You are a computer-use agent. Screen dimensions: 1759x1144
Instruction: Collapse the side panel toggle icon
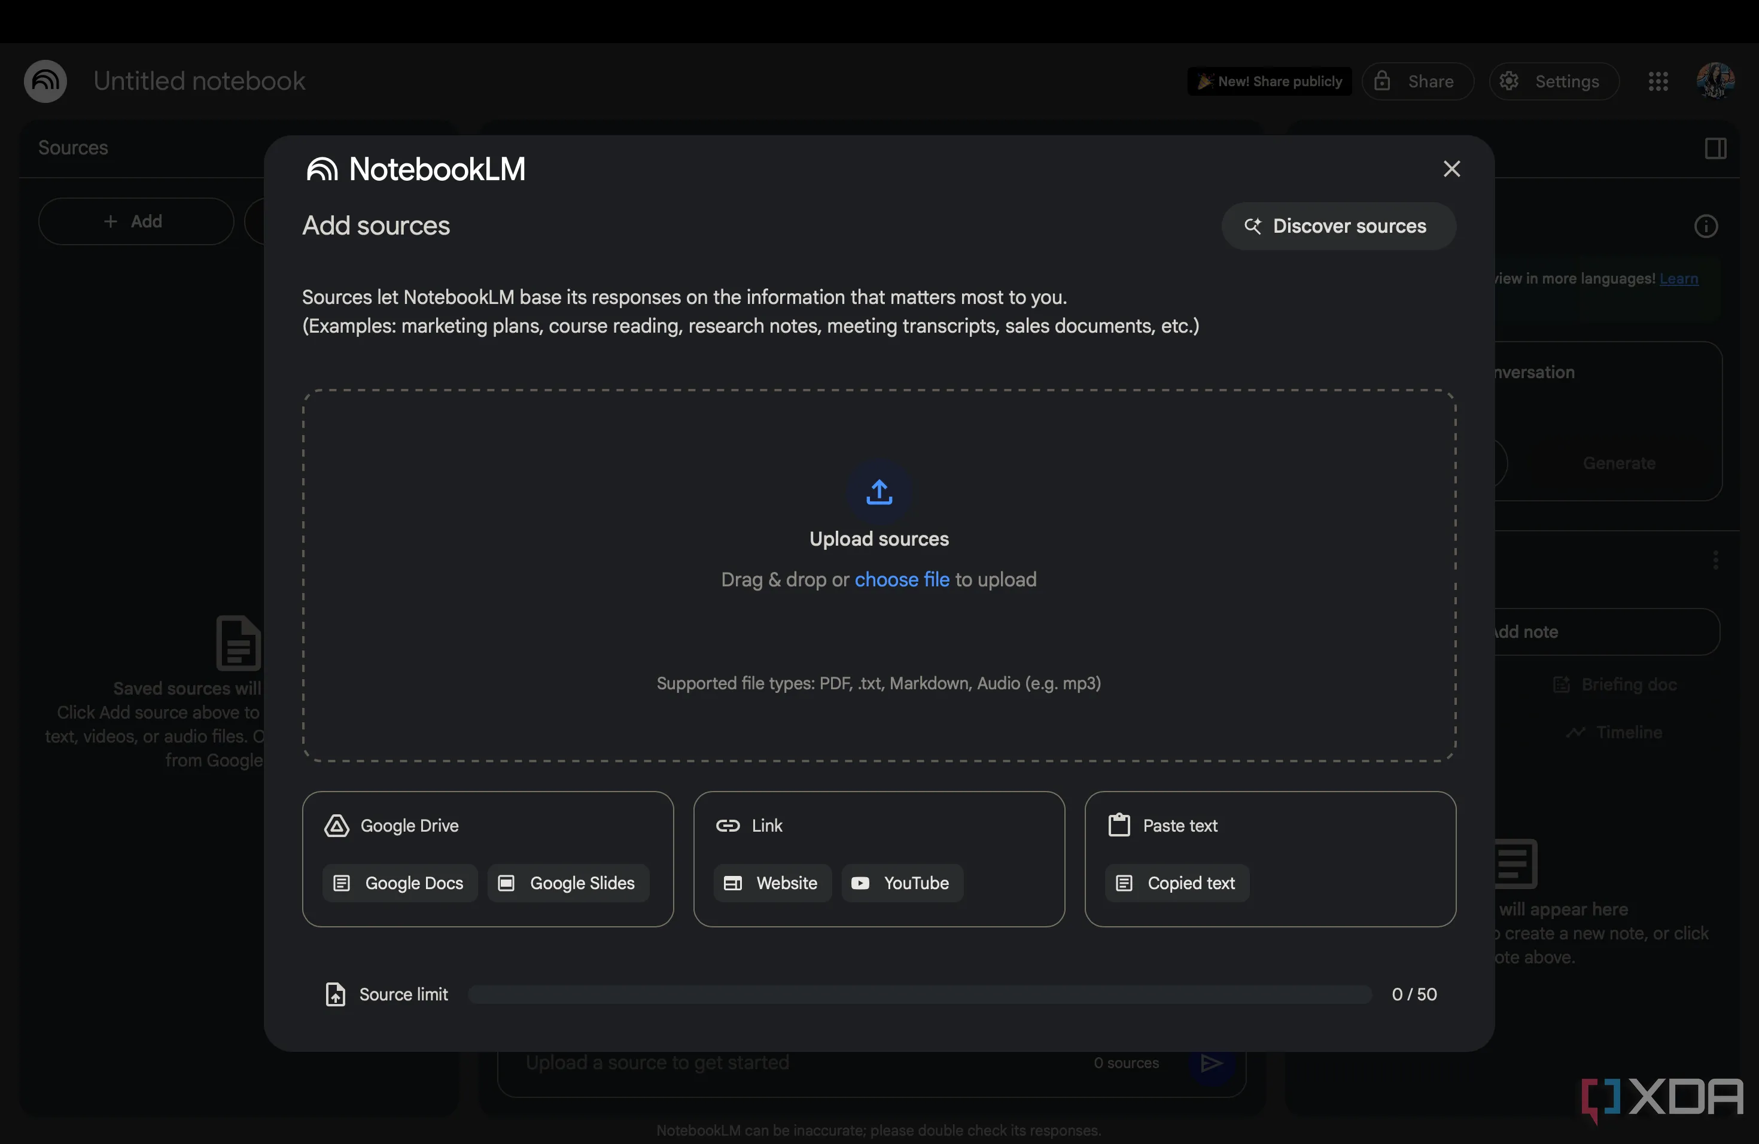(1715, 148)
